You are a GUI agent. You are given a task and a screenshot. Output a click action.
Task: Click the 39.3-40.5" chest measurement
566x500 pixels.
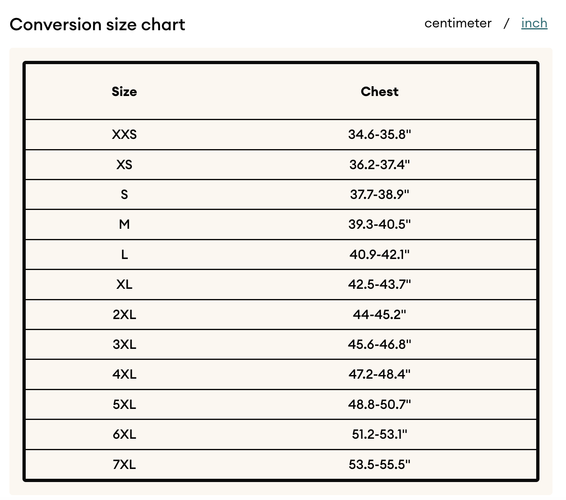[379, 224]
